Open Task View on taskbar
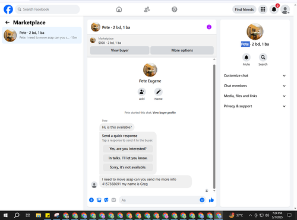This screenshot has width=297, height=220. click(x=28, y=215)
